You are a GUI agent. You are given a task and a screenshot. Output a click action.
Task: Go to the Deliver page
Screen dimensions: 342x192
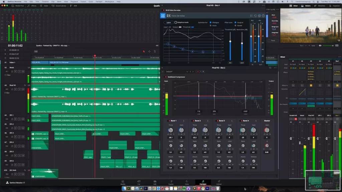219,182
